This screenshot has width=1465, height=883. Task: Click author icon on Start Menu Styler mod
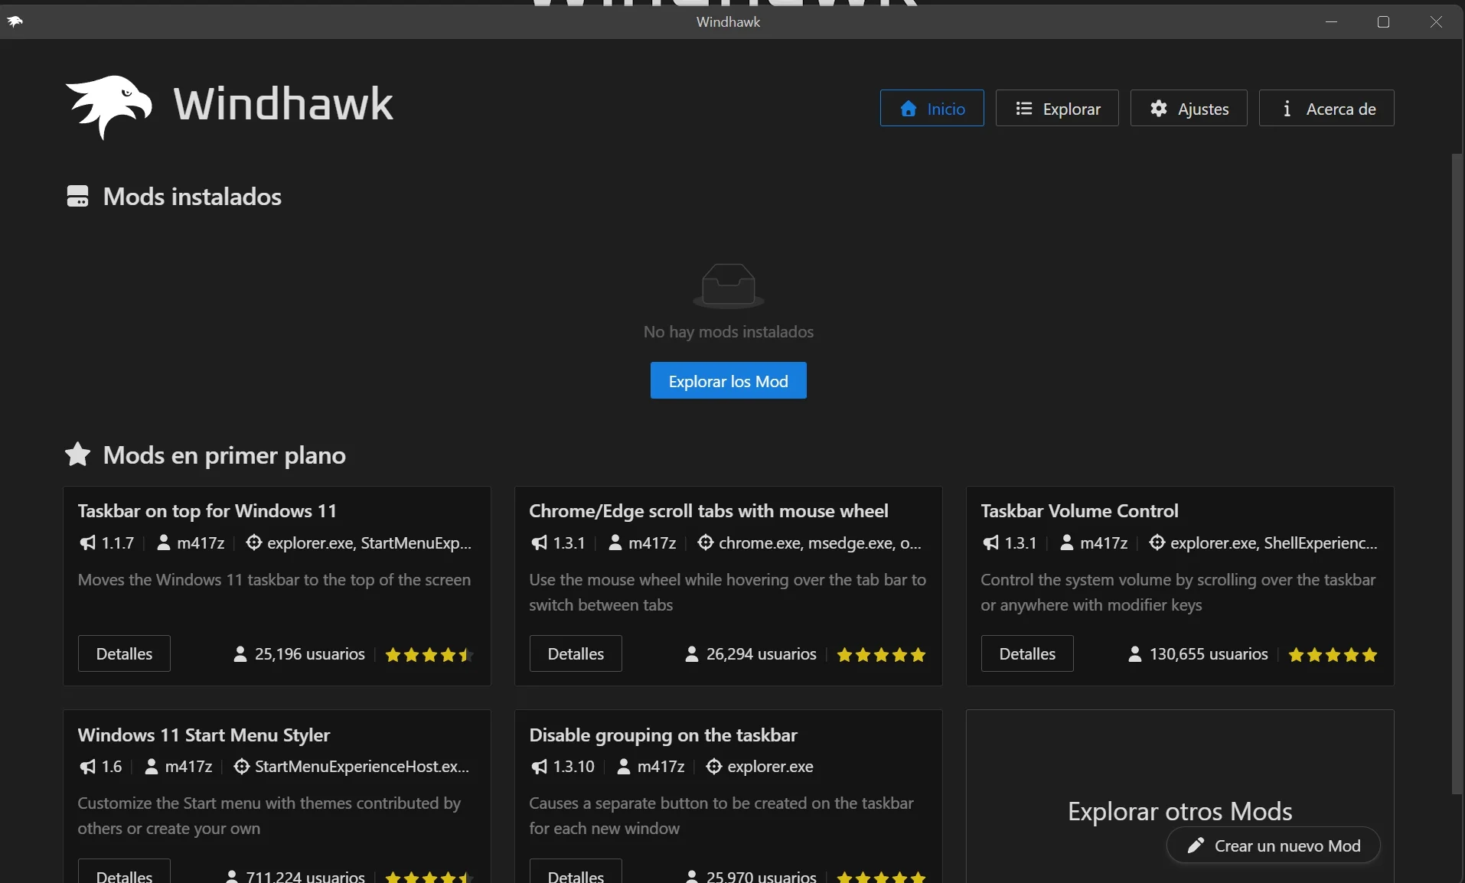click(x=152, y=766)
